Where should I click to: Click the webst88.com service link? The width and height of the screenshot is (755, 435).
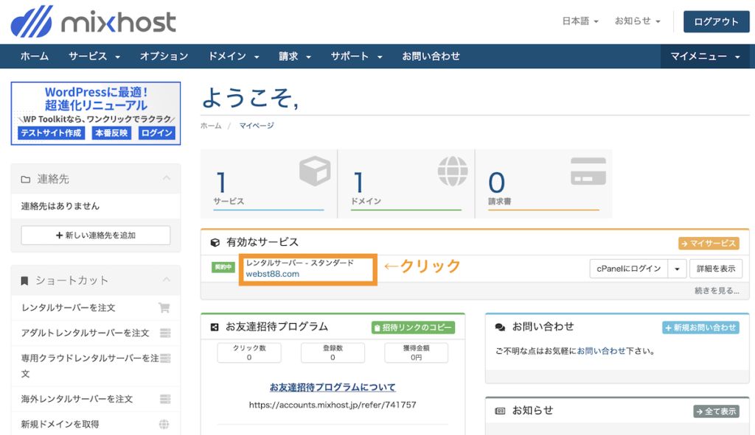pos(273,274)
